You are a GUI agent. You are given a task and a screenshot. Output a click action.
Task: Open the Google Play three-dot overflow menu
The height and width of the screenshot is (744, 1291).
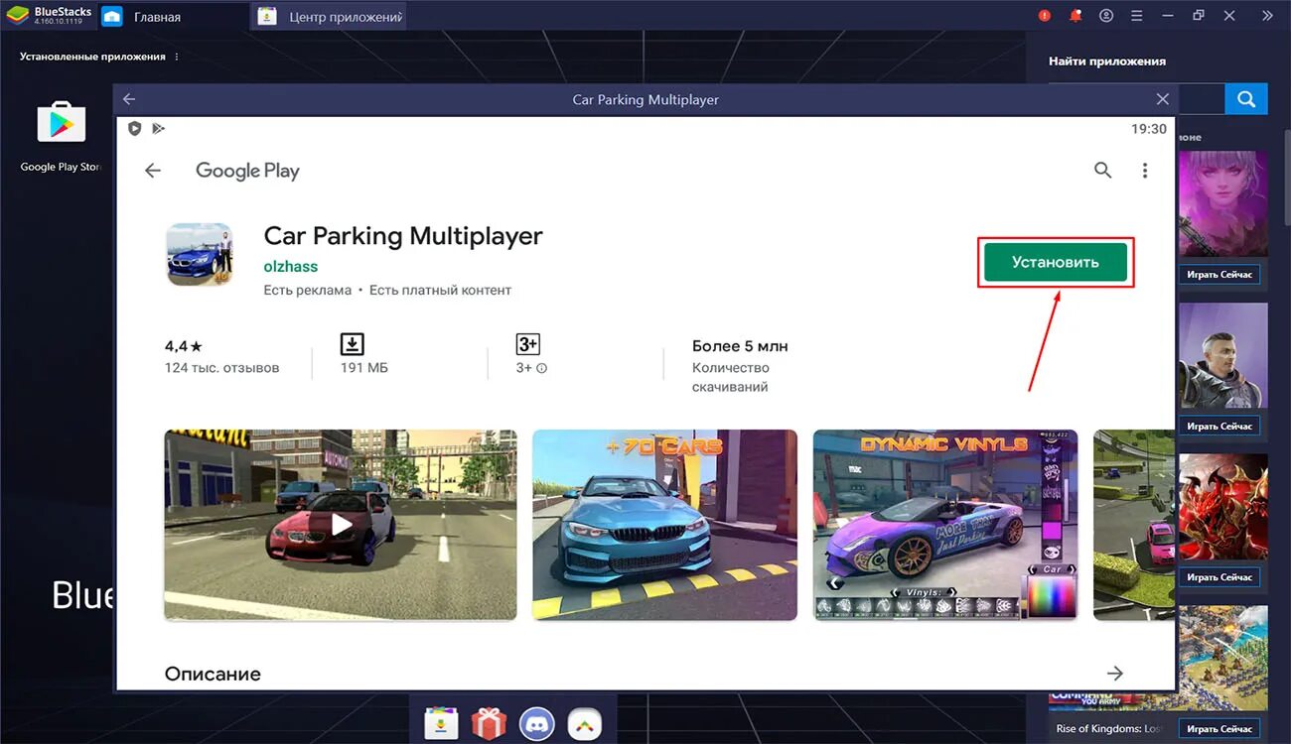(x=1145, y=171)
